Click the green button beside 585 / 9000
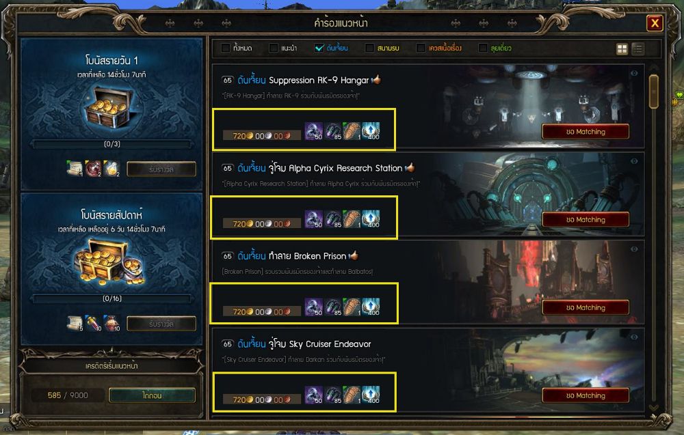Screen dimensions: 684x435 (152, 395)
